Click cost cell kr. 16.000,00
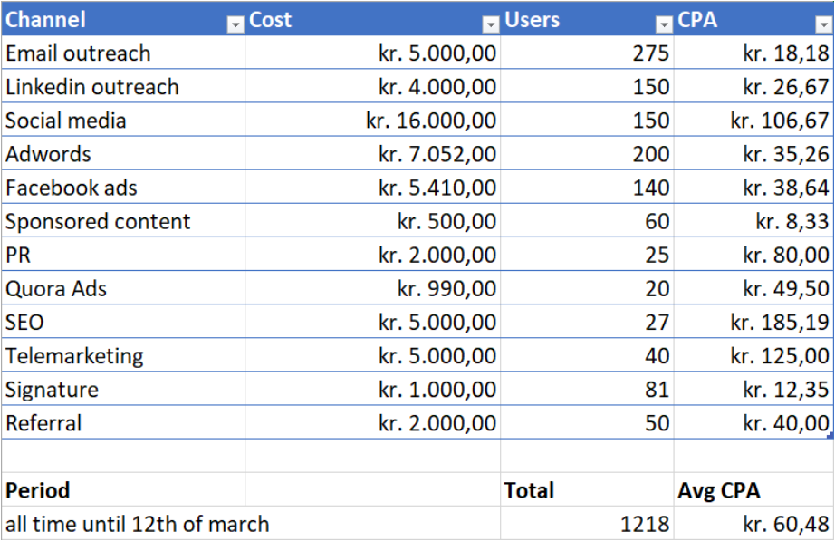835x541 pixels. point(373,120)
